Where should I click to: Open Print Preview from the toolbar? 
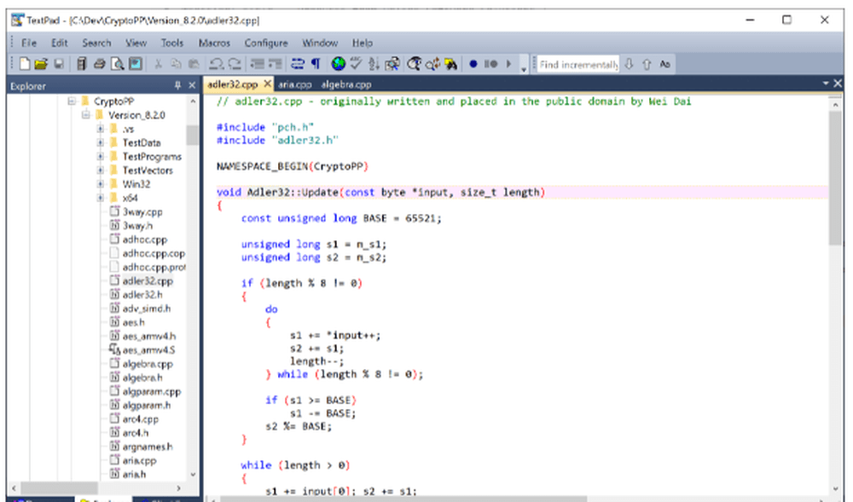coord(117,64)
